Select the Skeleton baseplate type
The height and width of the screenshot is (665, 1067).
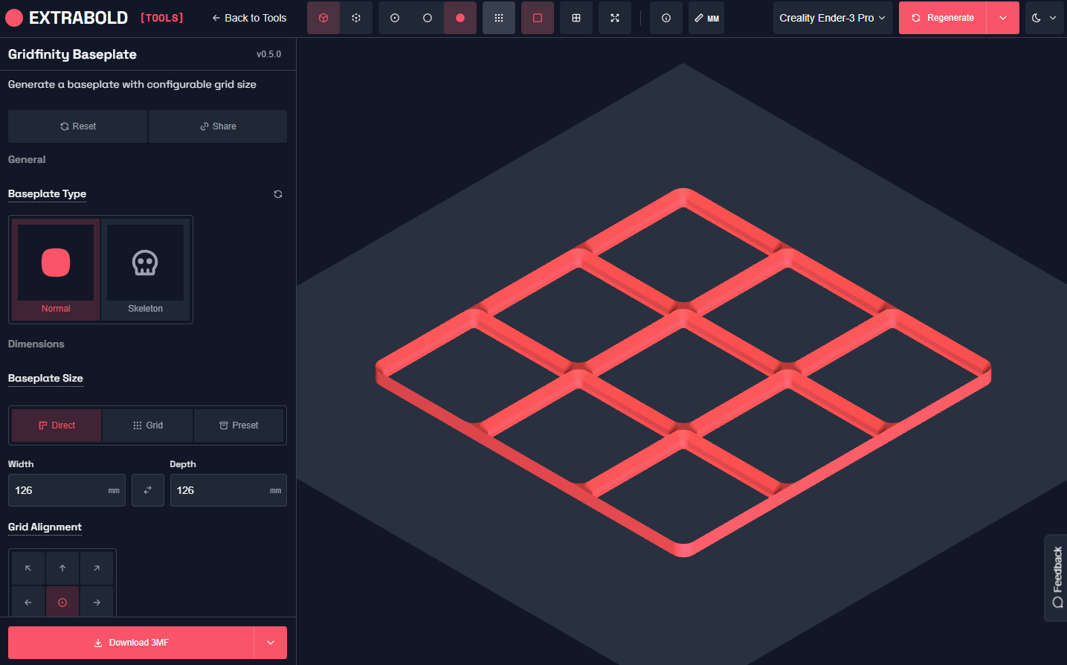145,269
